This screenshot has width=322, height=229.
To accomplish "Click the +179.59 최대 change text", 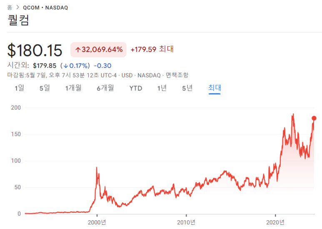I will click(x=152, y=49).
